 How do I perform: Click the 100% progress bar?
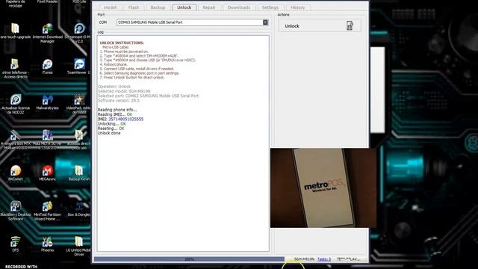tap(189, 259)
